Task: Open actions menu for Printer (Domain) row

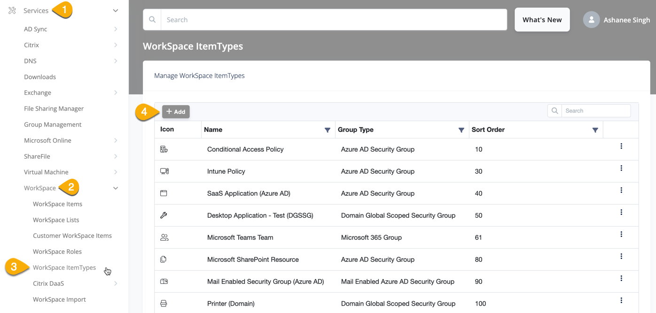Action: click(x=621, y=300)
